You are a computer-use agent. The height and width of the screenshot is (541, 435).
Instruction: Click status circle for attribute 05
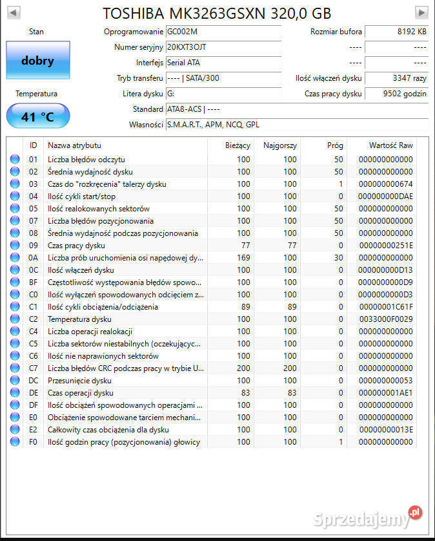[x=15, y=208]
